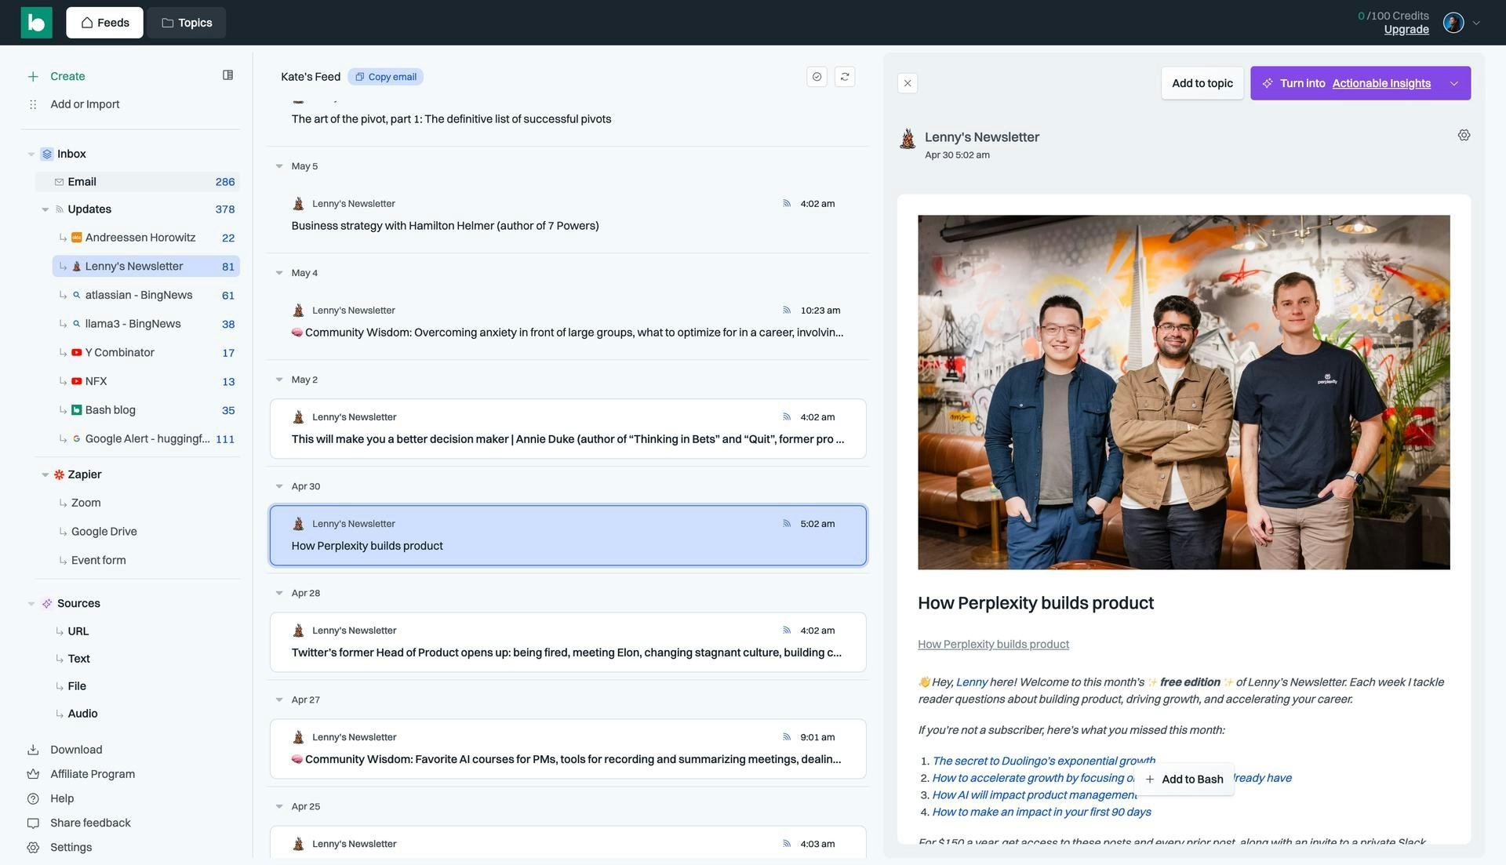Open Share feedback in sidebar
The height and width of the screenshot is (865, 1506).
tap(90, 823)
